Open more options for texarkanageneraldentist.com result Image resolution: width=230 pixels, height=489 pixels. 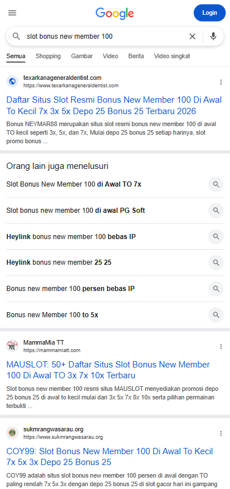[221, 82]
